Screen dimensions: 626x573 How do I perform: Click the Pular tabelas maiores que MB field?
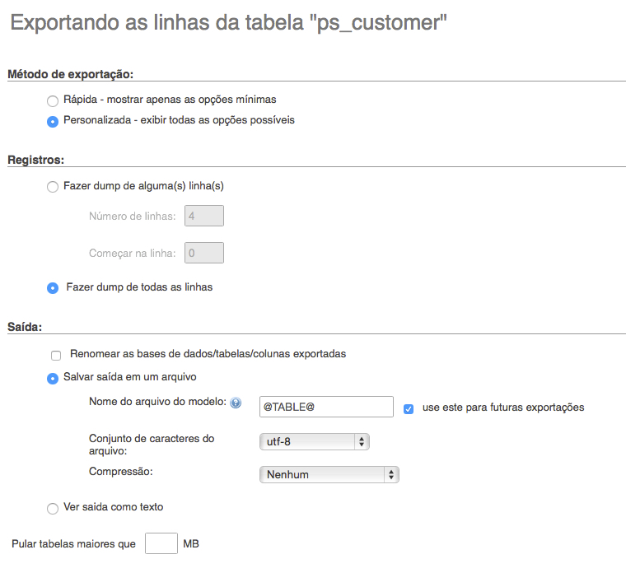(161, 543)
